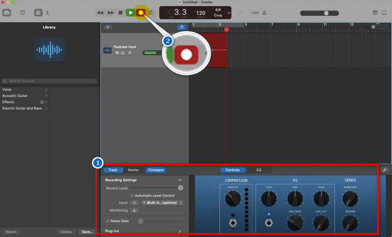
Task: Toggle the Monitoring button
Action: pyautogui.click(x=134, y=211)
